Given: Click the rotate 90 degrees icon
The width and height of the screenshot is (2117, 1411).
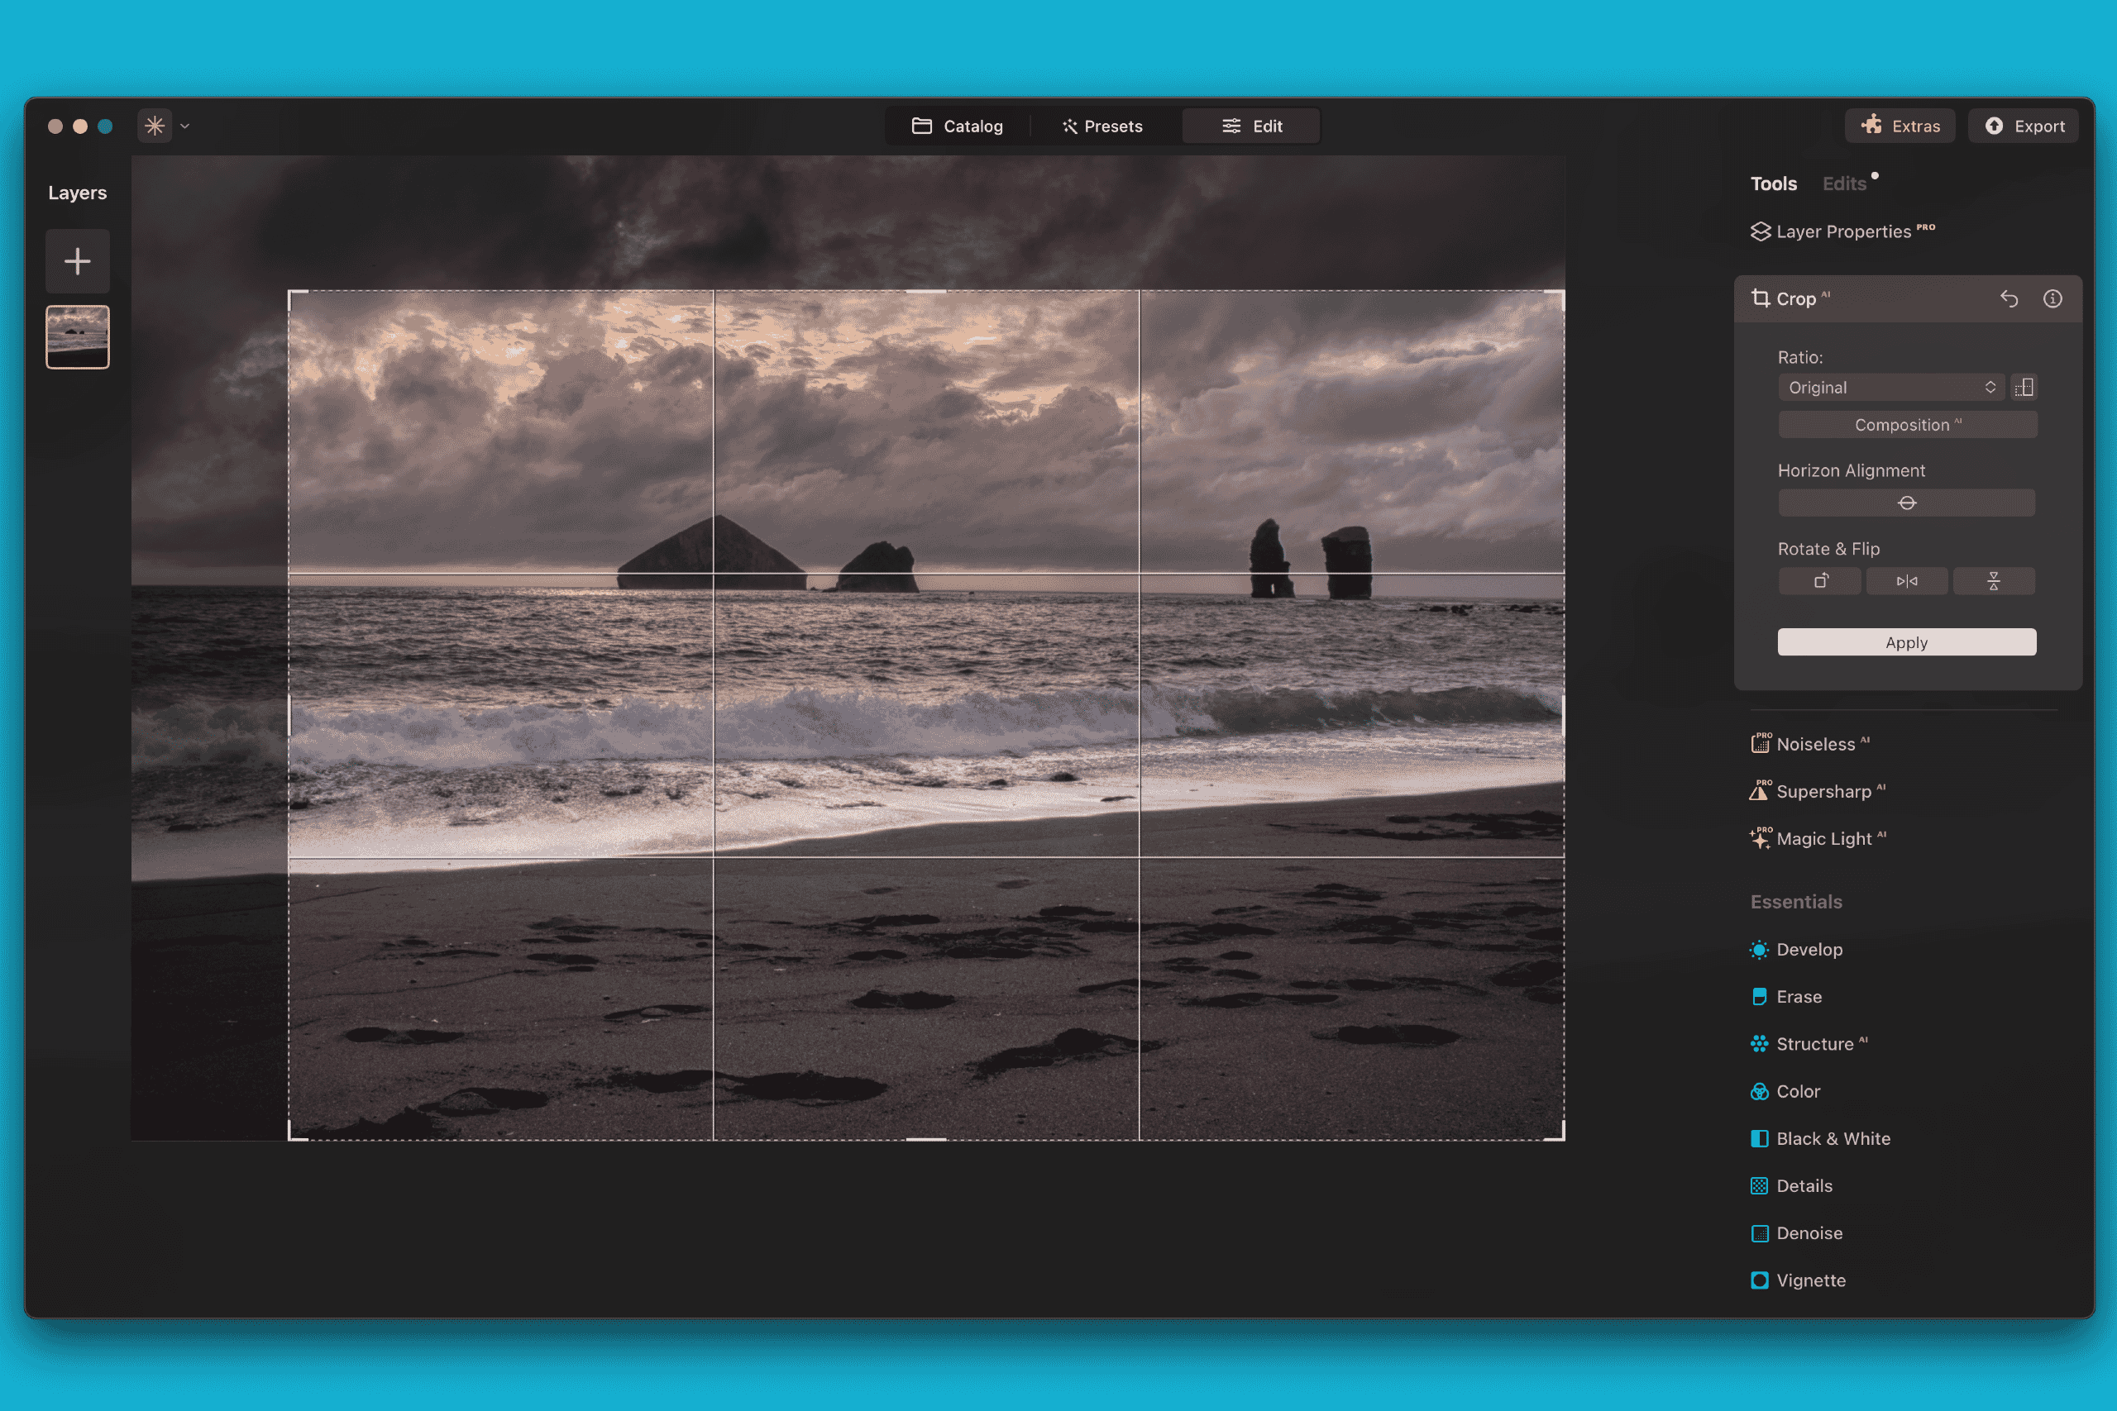Looking at the screenshot, I should [x=1819, y=580].
